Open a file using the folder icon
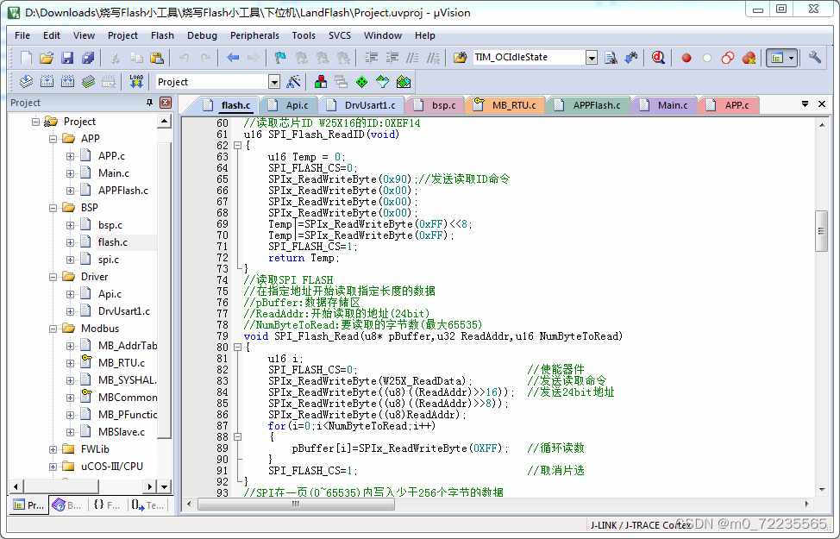 tap(47, 57)
